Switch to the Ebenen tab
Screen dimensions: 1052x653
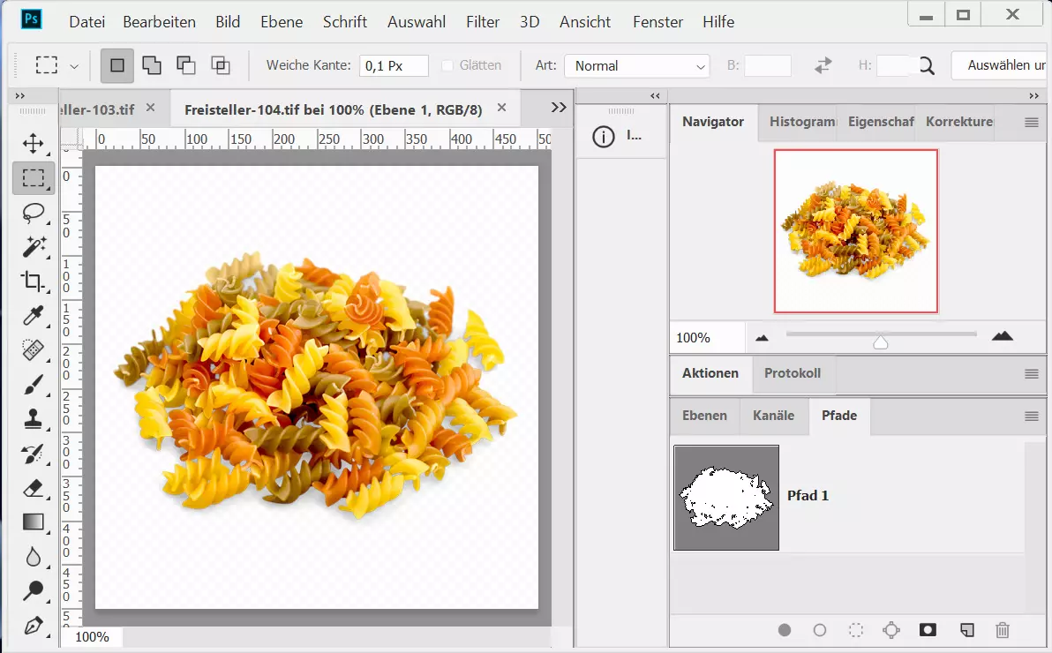[x=704, y=416]
